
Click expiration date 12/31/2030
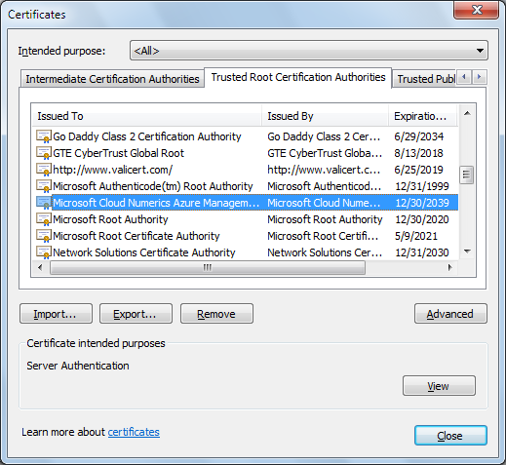(x=422, y=252)
